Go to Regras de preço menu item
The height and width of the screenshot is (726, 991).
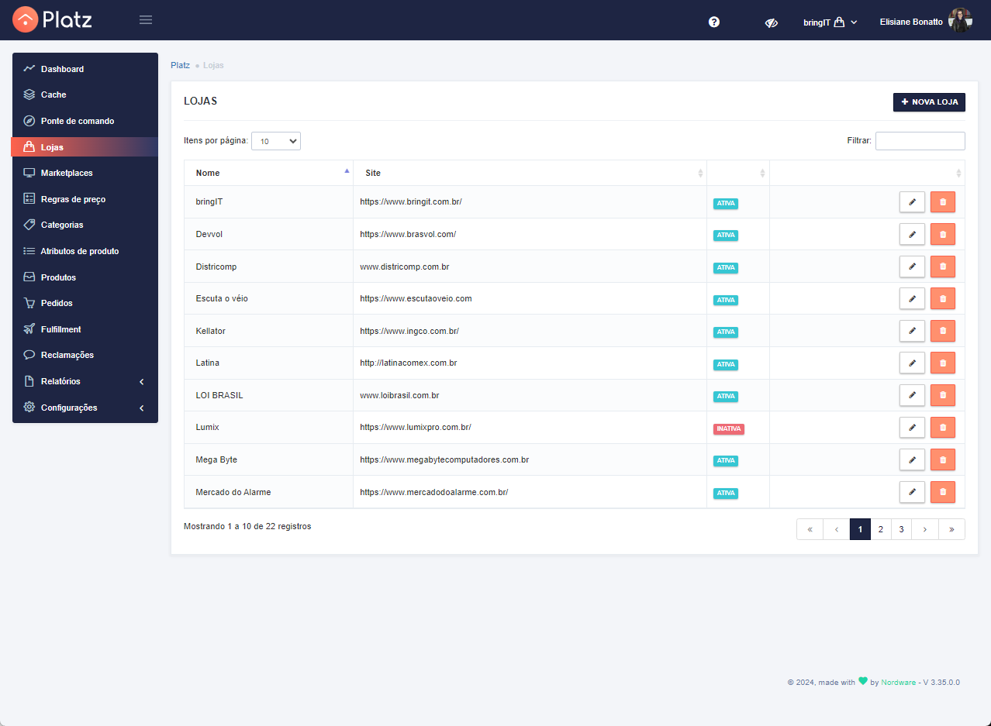pyautogui.click(x=73, y=199)
